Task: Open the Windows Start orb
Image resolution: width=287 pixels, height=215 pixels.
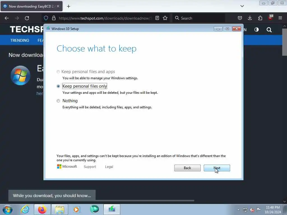Action: coord(8,209)
